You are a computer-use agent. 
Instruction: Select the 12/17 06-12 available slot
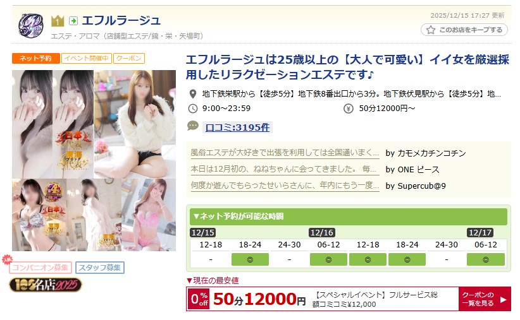[x=485, y=259]
